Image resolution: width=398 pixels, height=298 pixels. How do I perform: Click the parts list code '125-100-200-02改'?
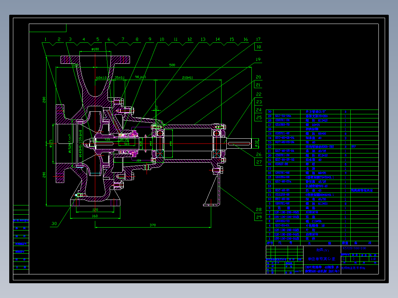[x=287, y=230]
